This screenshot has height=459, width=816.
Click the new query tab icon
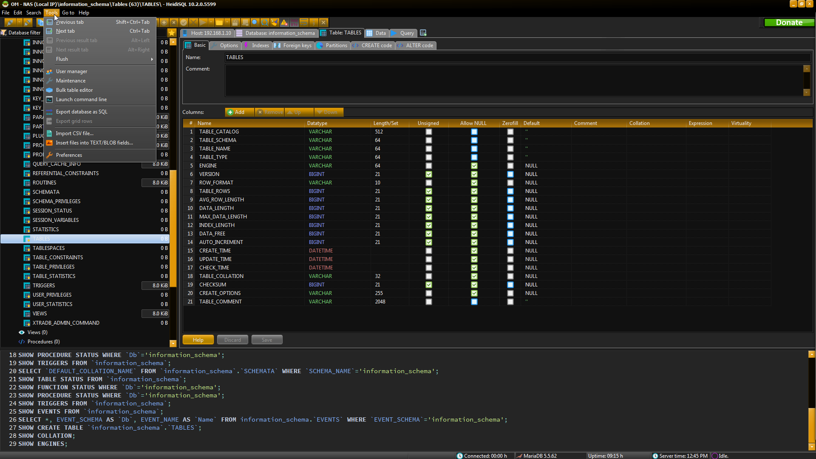pos(423,33)
